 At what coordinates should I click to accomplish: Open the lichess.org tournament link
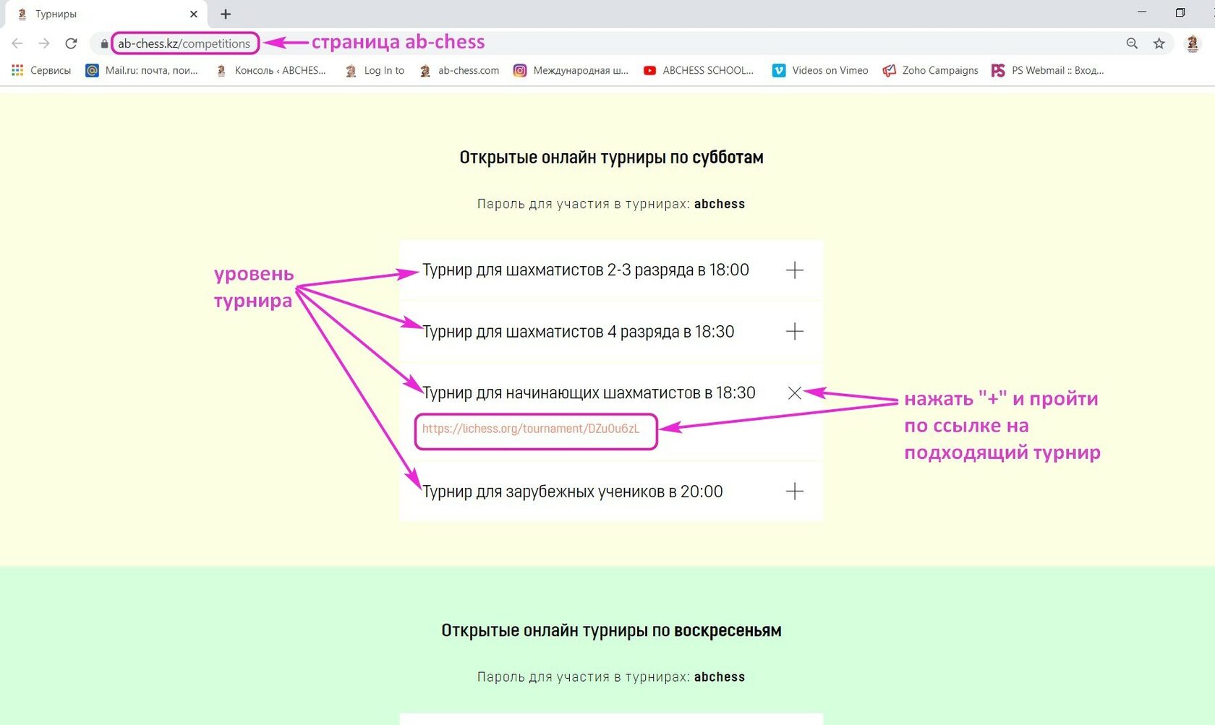pos(531,429)
